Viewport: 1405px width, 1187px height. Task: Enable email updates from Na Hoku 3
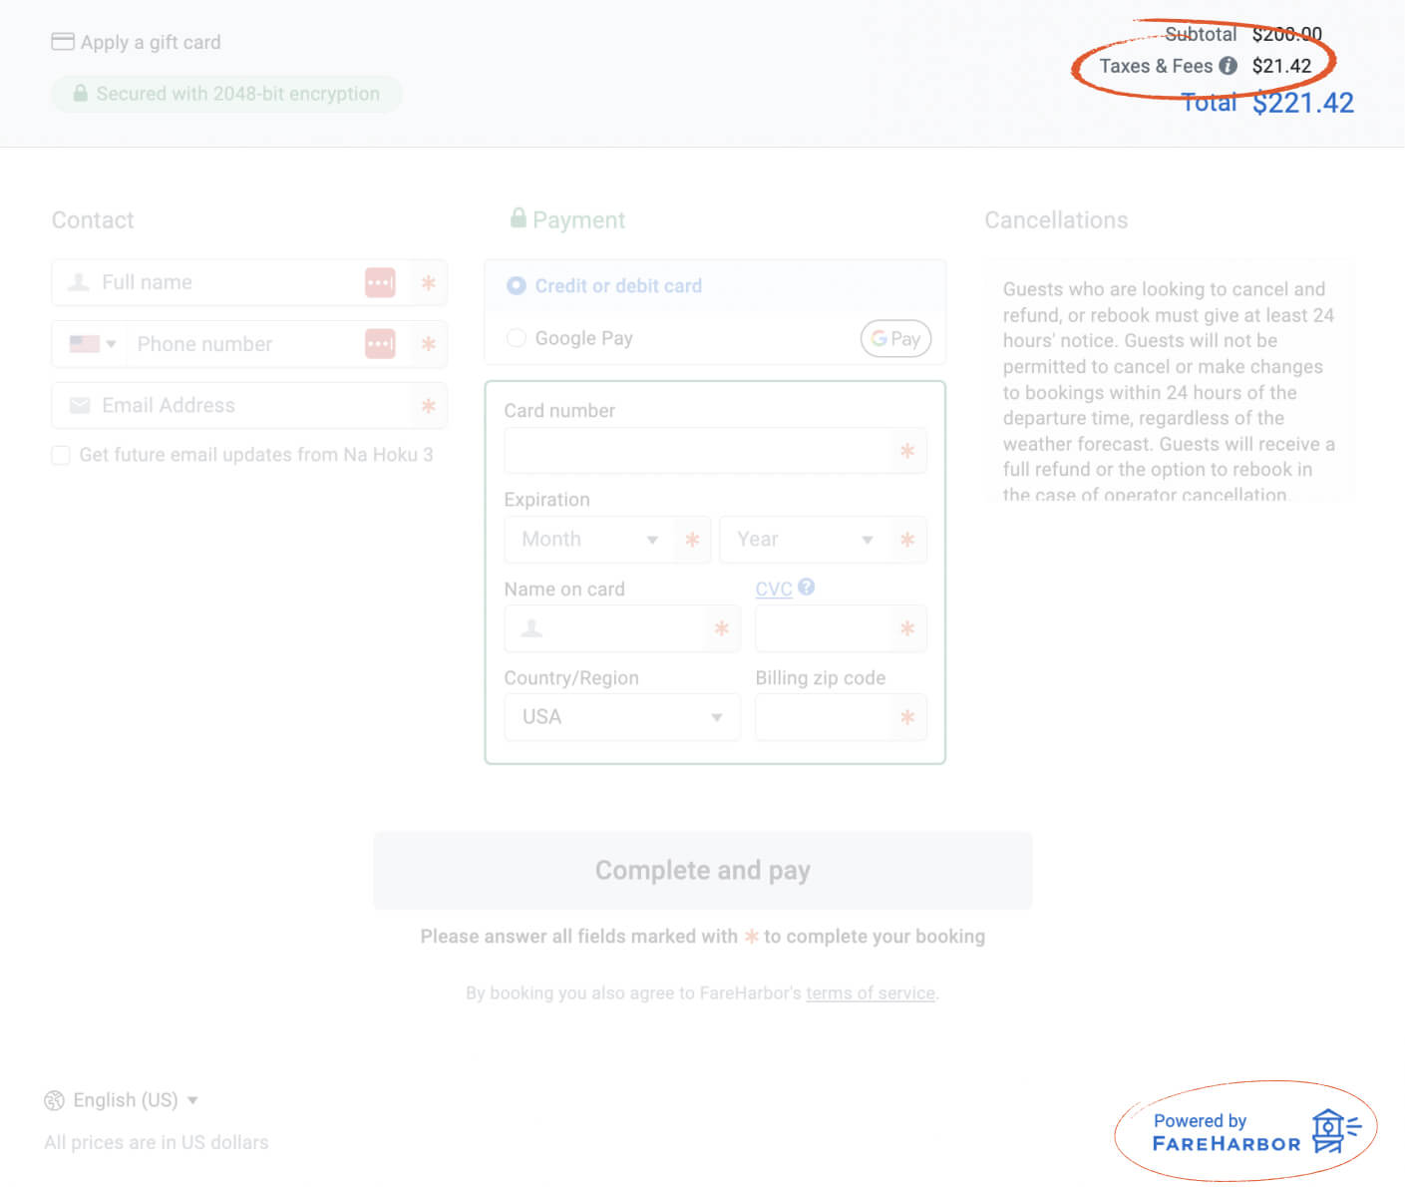click(60, 455)
